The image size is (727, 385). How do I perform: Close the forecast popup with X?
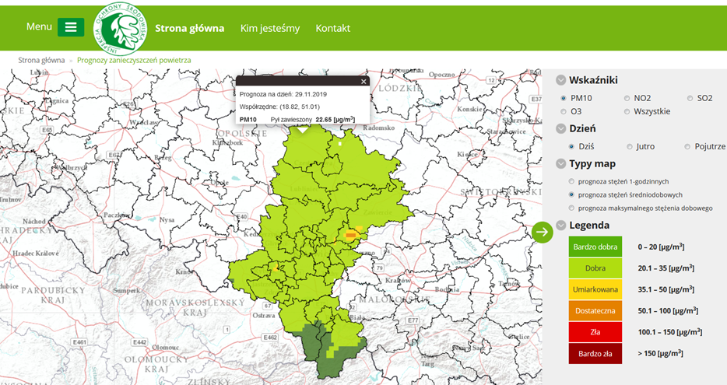pos(363,81)
